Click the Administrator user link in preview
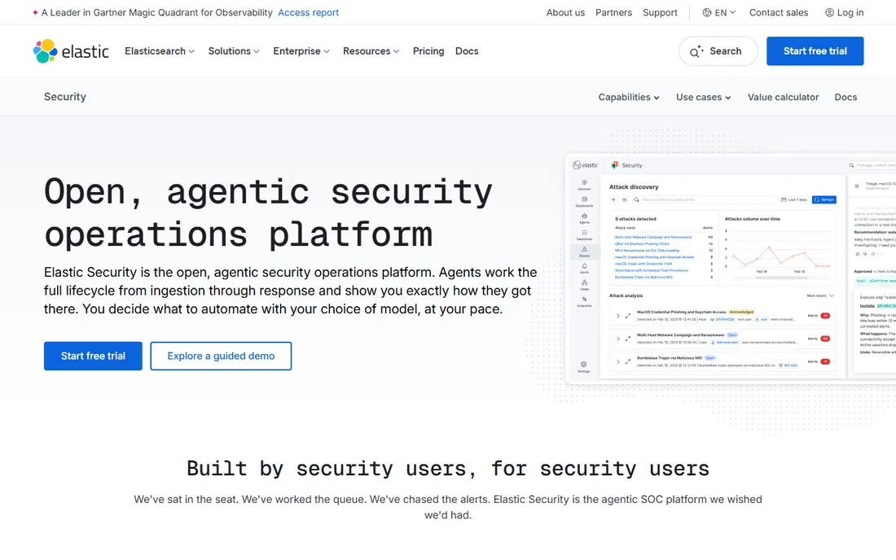This screenshot has width=896, height=560. pyautogui.click(x=727, y=342)
